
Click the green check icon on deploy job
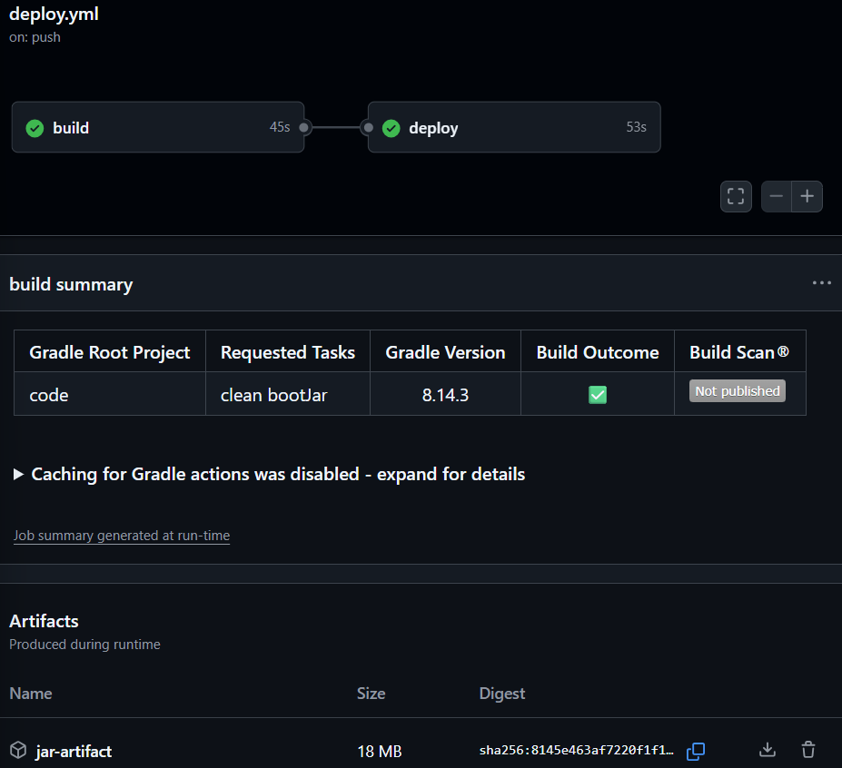click(x=391, y=128)
